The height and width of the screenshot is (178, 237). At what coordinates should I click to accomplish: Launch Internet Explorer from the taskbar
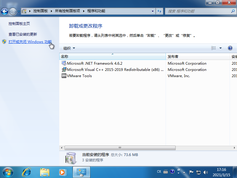pos(26,172)
